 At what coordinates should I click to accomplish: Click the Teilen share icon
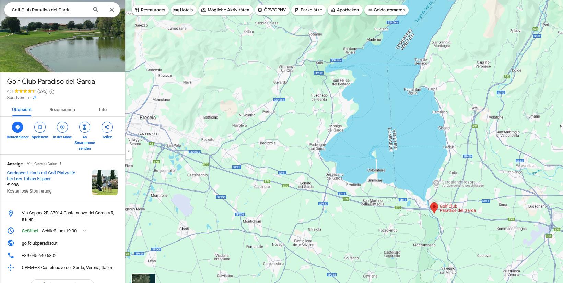click(x=107, y=127)
